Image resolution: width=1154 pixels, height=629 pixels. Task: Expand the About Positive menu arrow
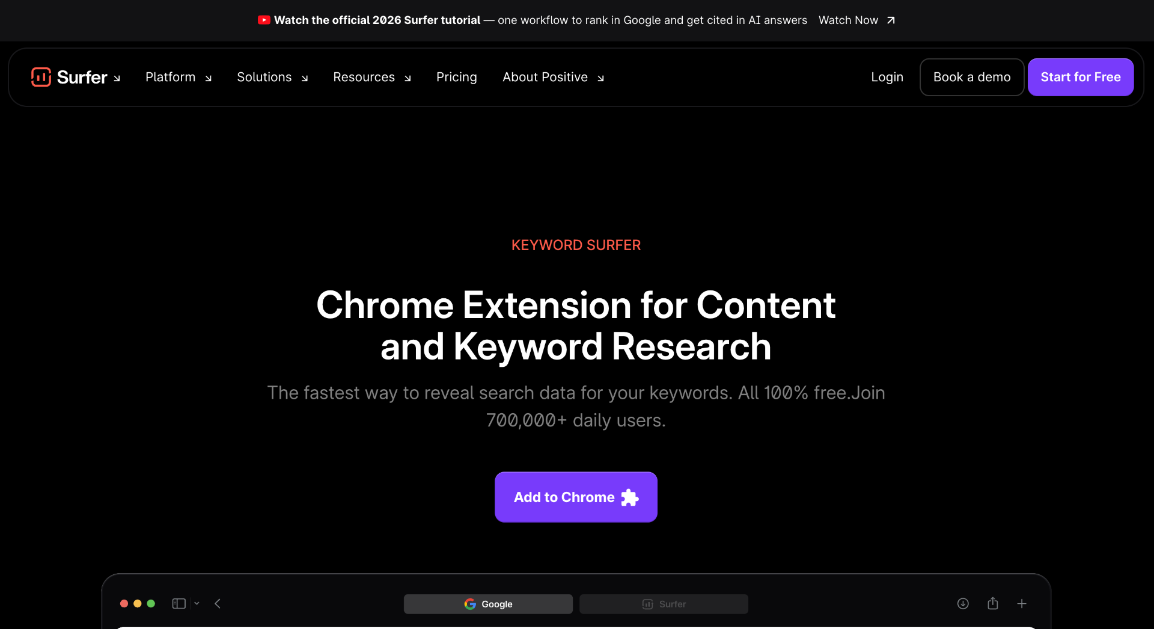point(600,78)
